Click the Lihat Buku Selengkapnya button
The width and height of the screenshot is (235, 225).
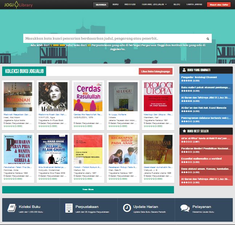pos(155,72)
